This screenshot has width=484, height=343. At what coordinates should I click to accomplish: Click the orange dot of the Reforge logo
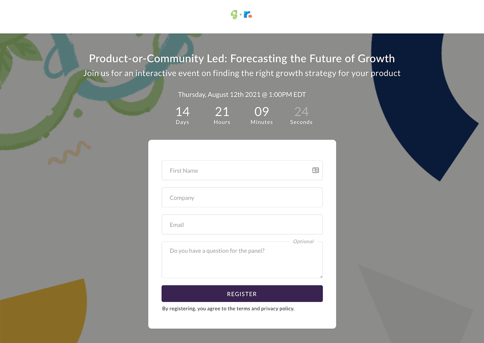(x=250, y=16)
